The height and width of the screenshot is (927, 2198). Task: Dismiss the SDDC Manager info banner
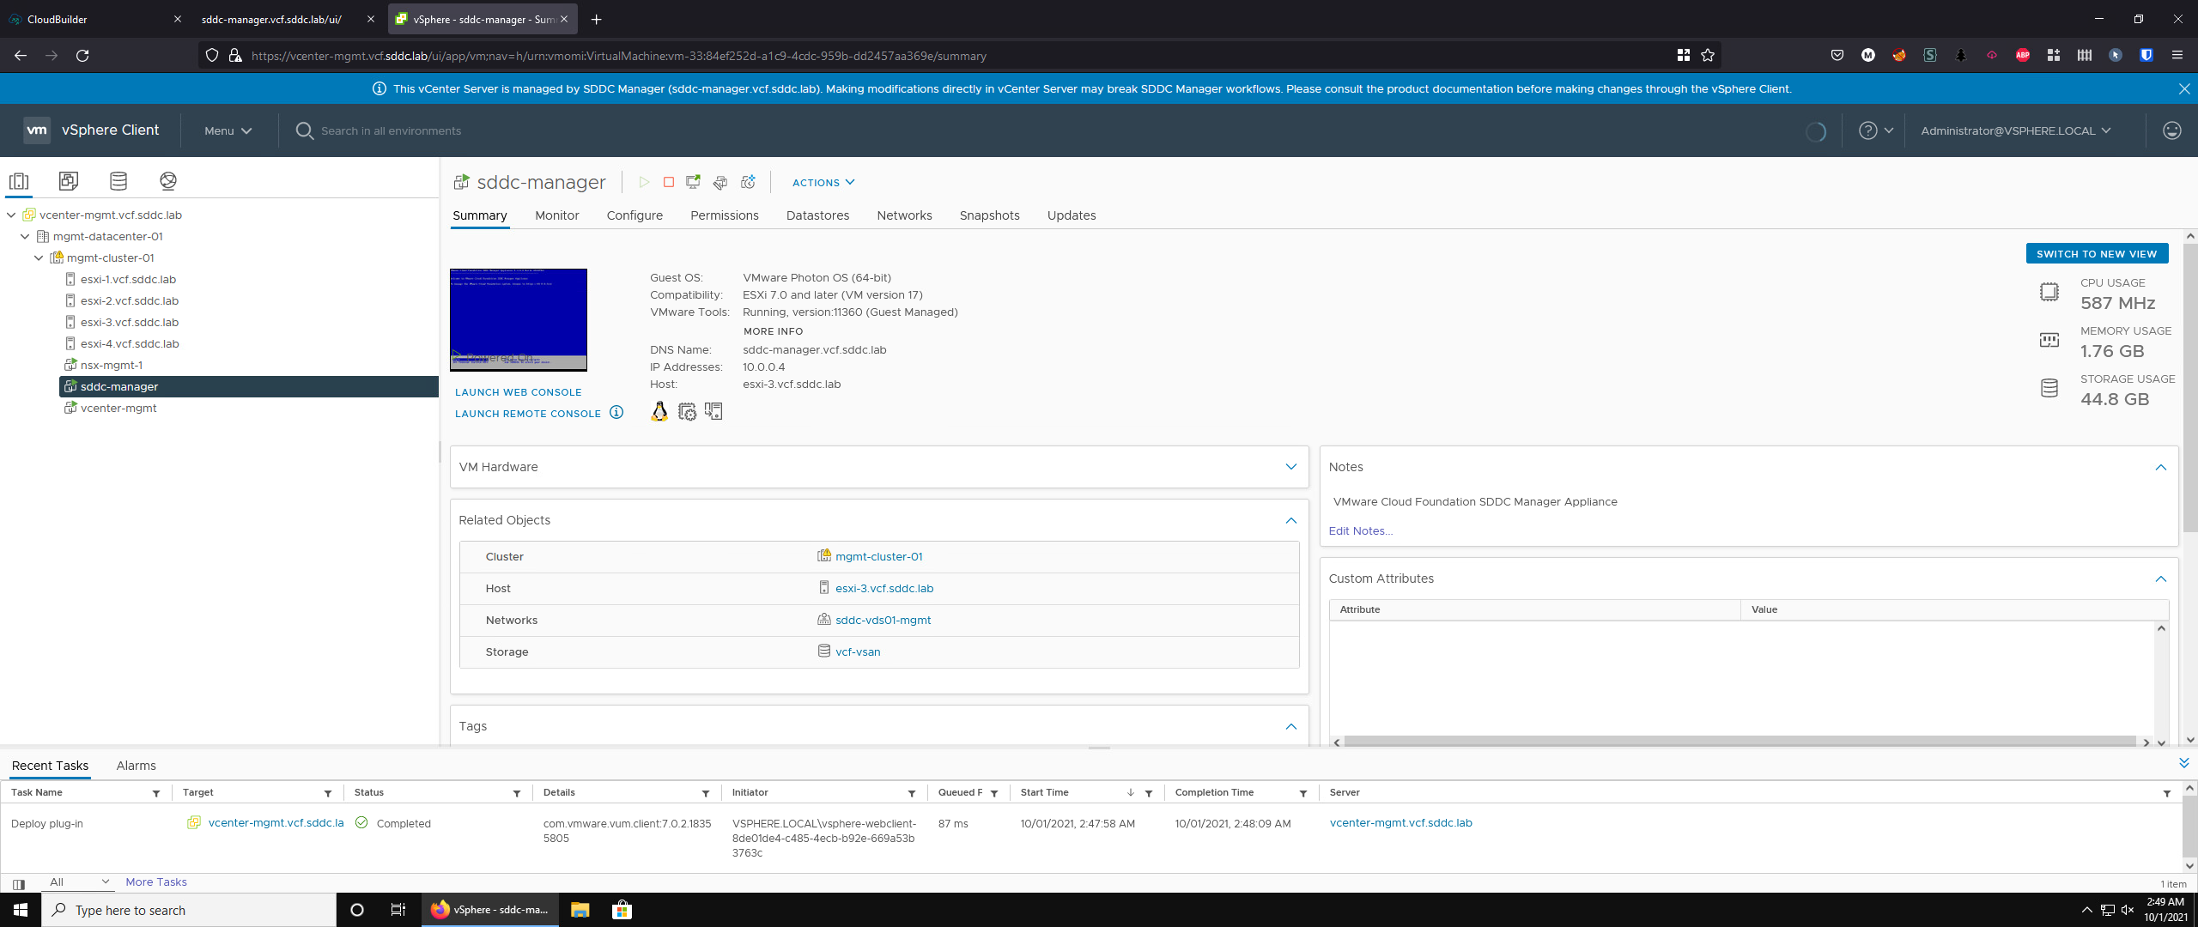pyautogui.click(x=2184, y=89)
